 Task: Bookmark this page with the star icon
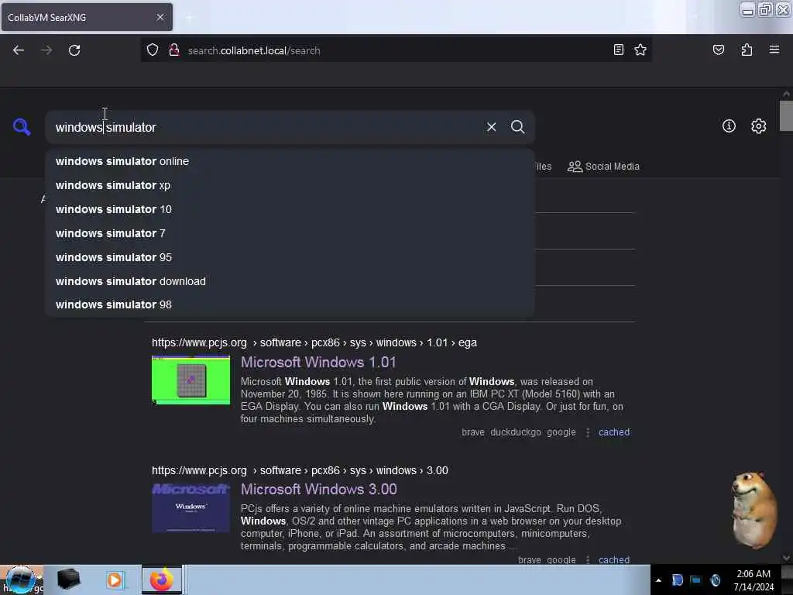[640, 50]
